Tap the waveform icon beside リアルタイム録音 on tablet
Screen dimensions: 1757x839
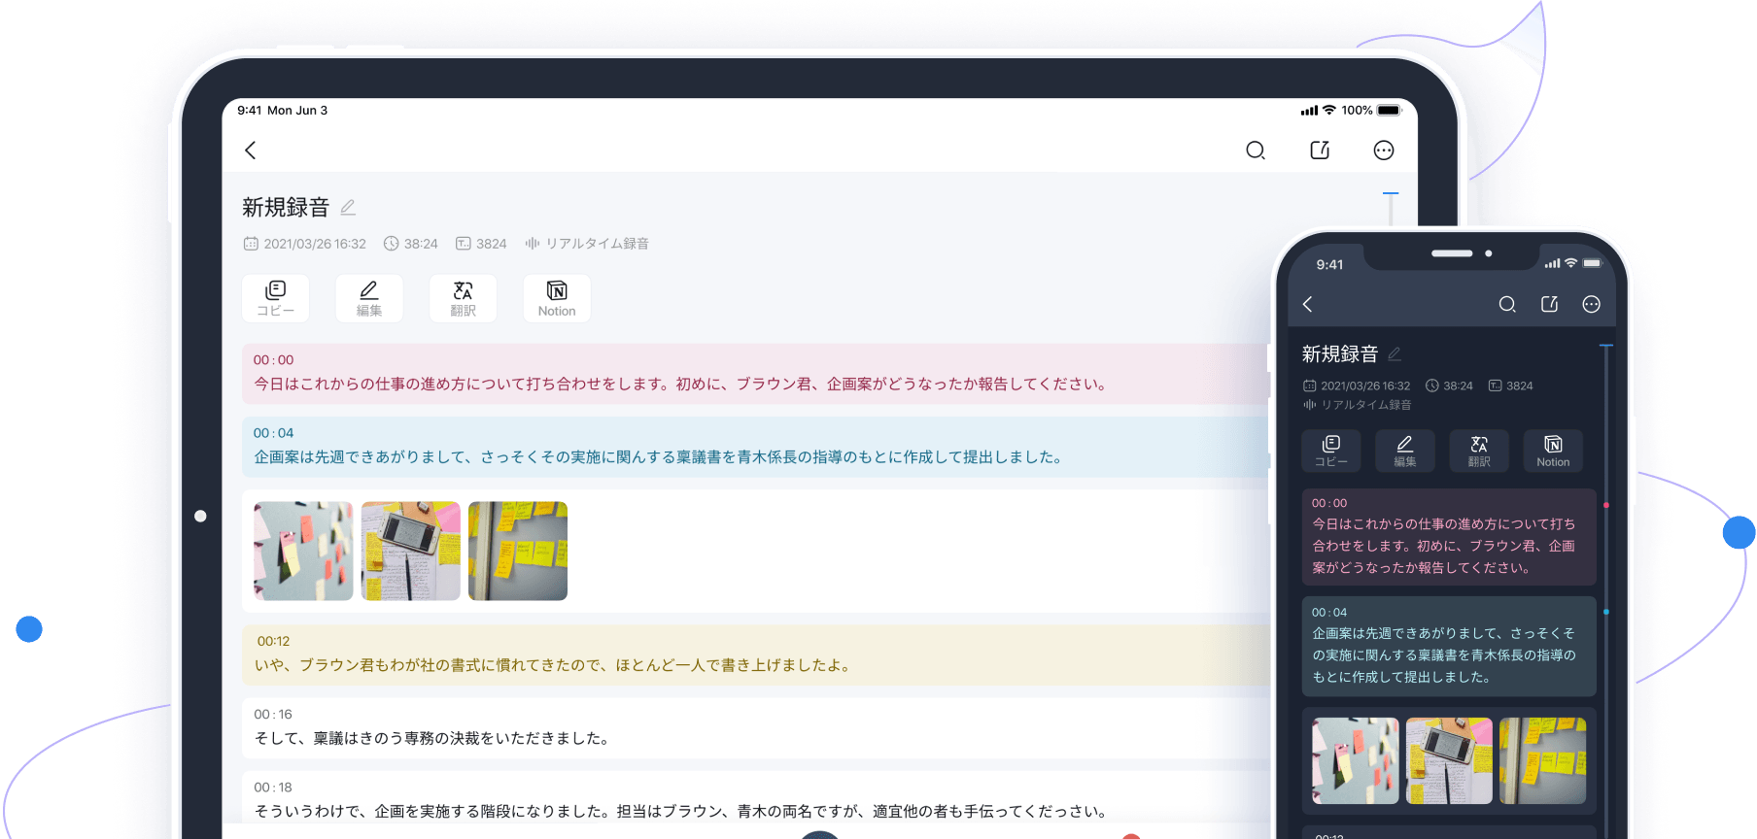(x=533, y=244)
